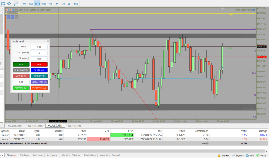269x158 pixels.
Task: Click the PENDING SELL button
Action: coord(39,88)
